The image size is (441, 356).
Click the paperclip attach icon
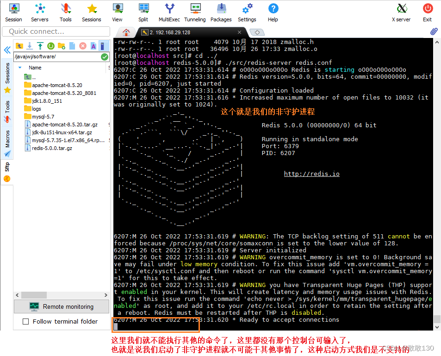coord(434,31)
